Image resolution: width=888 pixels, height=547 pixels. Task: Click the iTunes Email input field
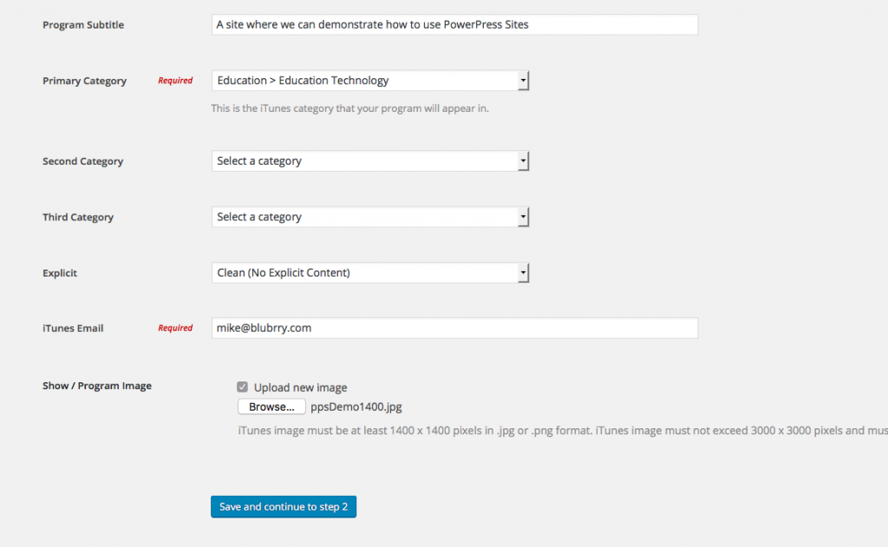tap(454, 328)
